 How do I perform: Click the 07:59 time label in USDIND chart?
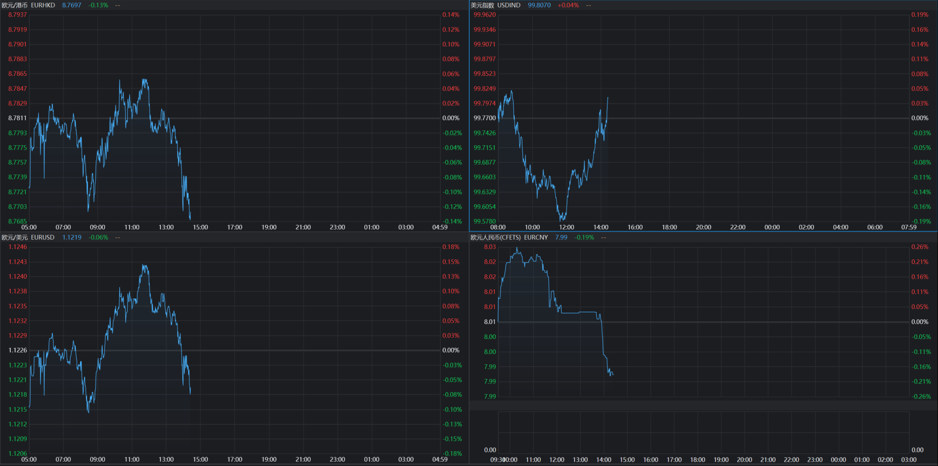pyautogui.click(x=909, y=227)
